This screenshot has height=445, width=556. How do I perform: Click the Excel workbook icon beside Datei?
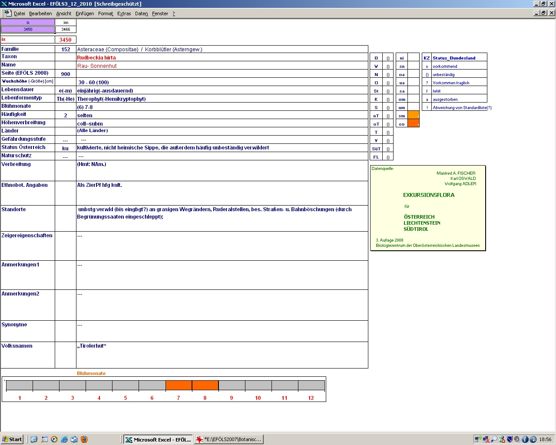pyautogui.click(x=7, y=13)
